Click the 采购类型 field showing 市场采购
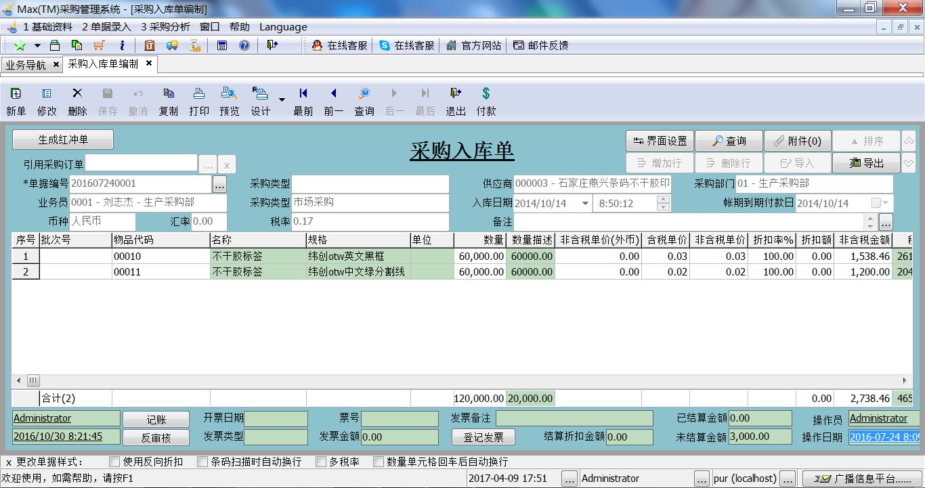The image size is (925, 488). coord(370,202)
